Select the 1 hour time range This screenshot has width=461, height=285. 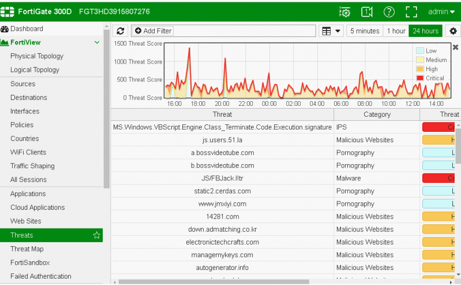coord(396,31)
